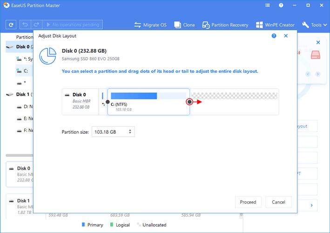Launch Partition Recovery
The image size is (330, 233).
click(226, 25)
